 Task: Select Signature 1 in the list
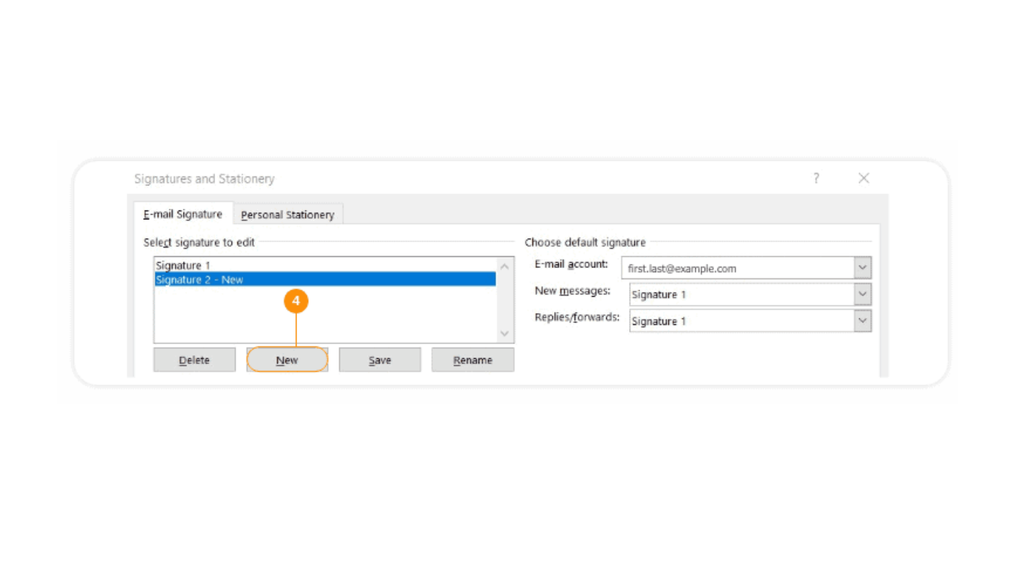(x=325, y=265)
